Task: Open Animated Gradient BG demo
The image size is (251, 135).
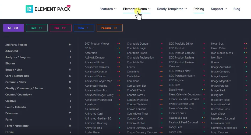Action: 98,118
